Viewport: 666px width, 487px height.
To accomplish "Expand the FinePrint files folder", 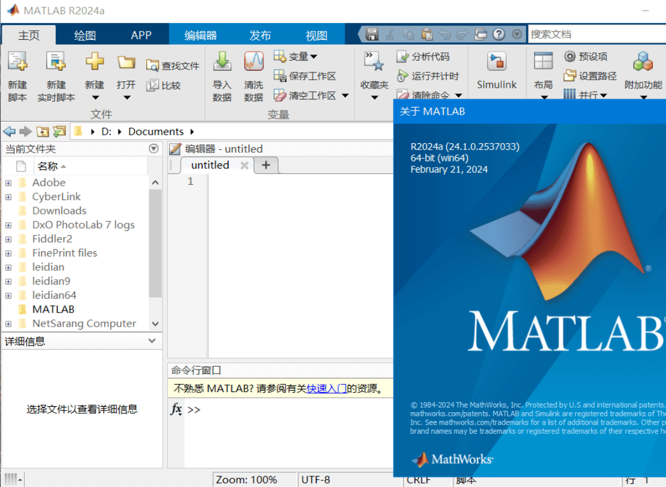I will [8, 254].
